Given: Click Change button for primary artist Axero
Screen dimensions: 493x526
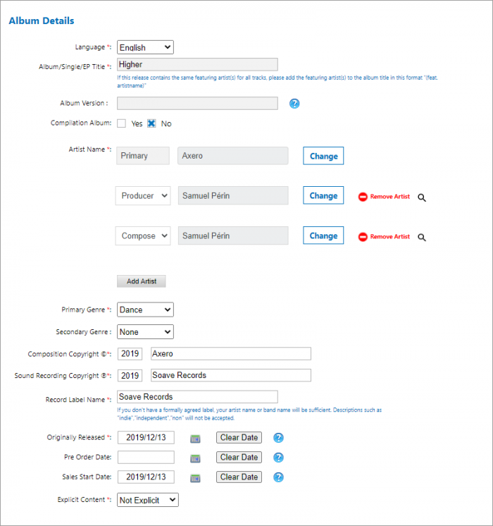Looking at the screenshot, I should (x=323, y=156).
